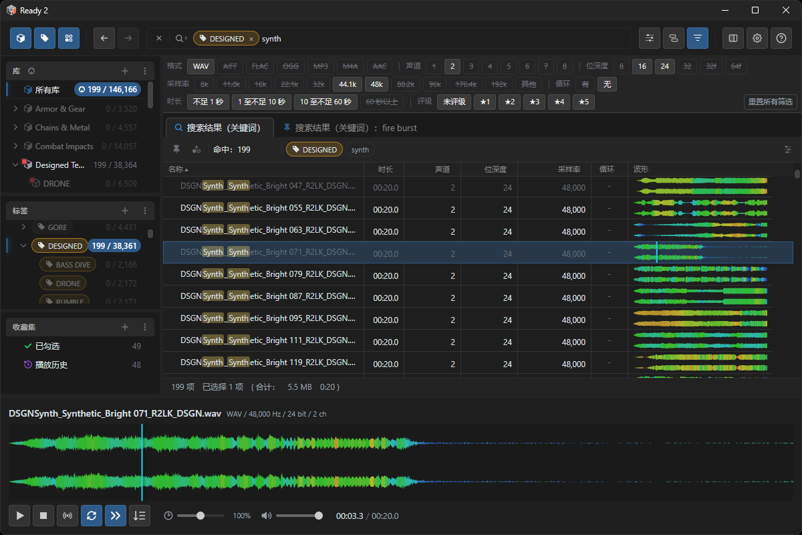Viewport: 802px width, 535px height.
Task: Click the magnifier search options icon
Action: coord(180,39)
